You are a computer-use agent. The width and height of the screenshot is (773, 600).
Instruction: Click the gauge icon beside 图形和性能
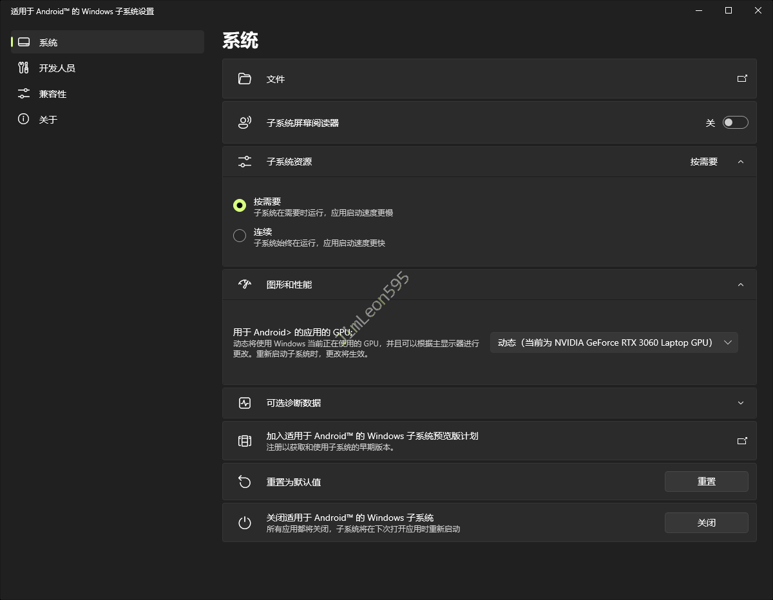click(x=244, y=285)
